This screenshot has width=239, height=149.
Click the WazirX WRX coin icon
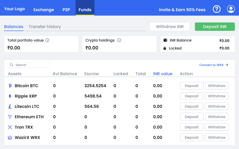[10, 138]
